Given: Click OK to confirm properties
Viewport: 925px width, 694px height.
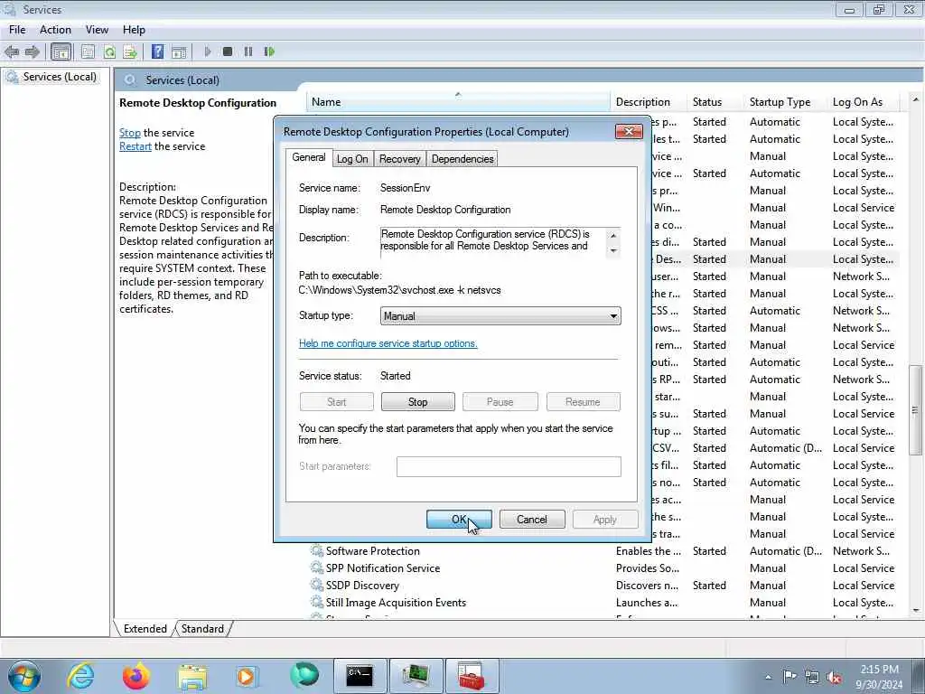Looking at the screenshot, I should coord(459,520).
